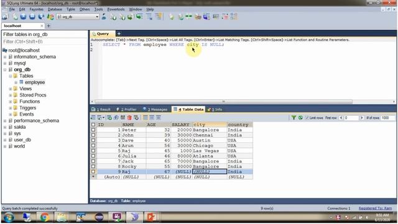Image resolution: width=398 pixels, height=224 pixels.
Task: Open the Powertools menu
Action: pos(116,9)
